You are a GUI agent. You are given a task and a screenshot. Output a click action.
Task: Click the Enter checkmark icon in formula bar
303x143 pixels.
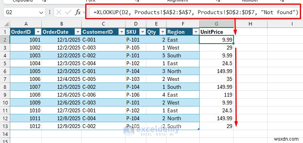pos(68,13)
